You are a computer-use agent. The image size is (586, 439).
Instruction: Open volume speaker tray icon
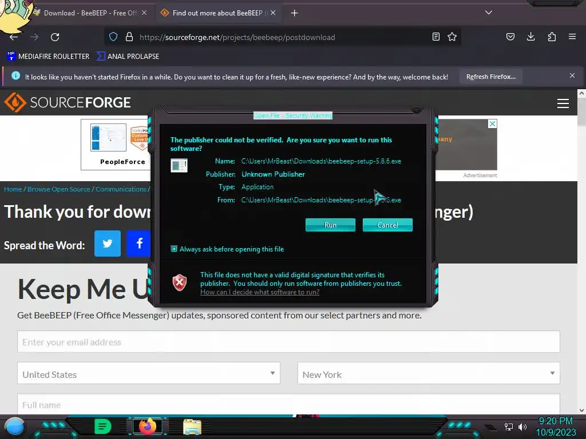(x=522, y=426)
